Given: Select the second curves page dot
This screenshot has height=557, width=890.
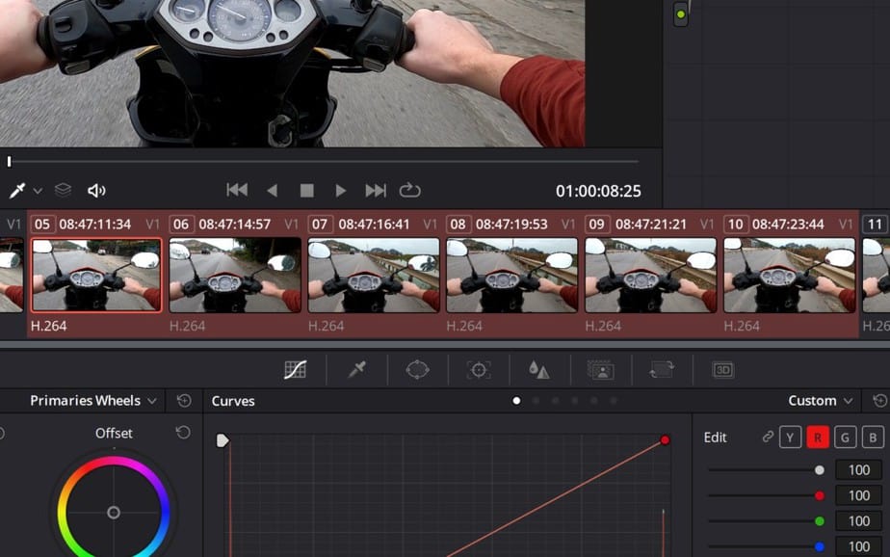Looking at the screenshot, I should pos(536,401).
